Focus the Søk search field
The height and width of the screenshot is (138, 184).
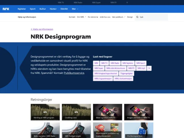click(x=151, y=17)
